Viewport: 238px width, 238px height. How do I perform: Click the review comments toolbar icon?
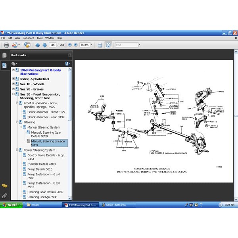coord(27,45)
